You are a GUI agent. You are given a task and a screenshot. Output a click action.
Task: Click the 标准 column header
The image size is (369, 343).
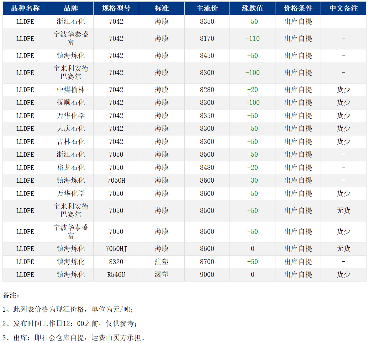[162, 9]
